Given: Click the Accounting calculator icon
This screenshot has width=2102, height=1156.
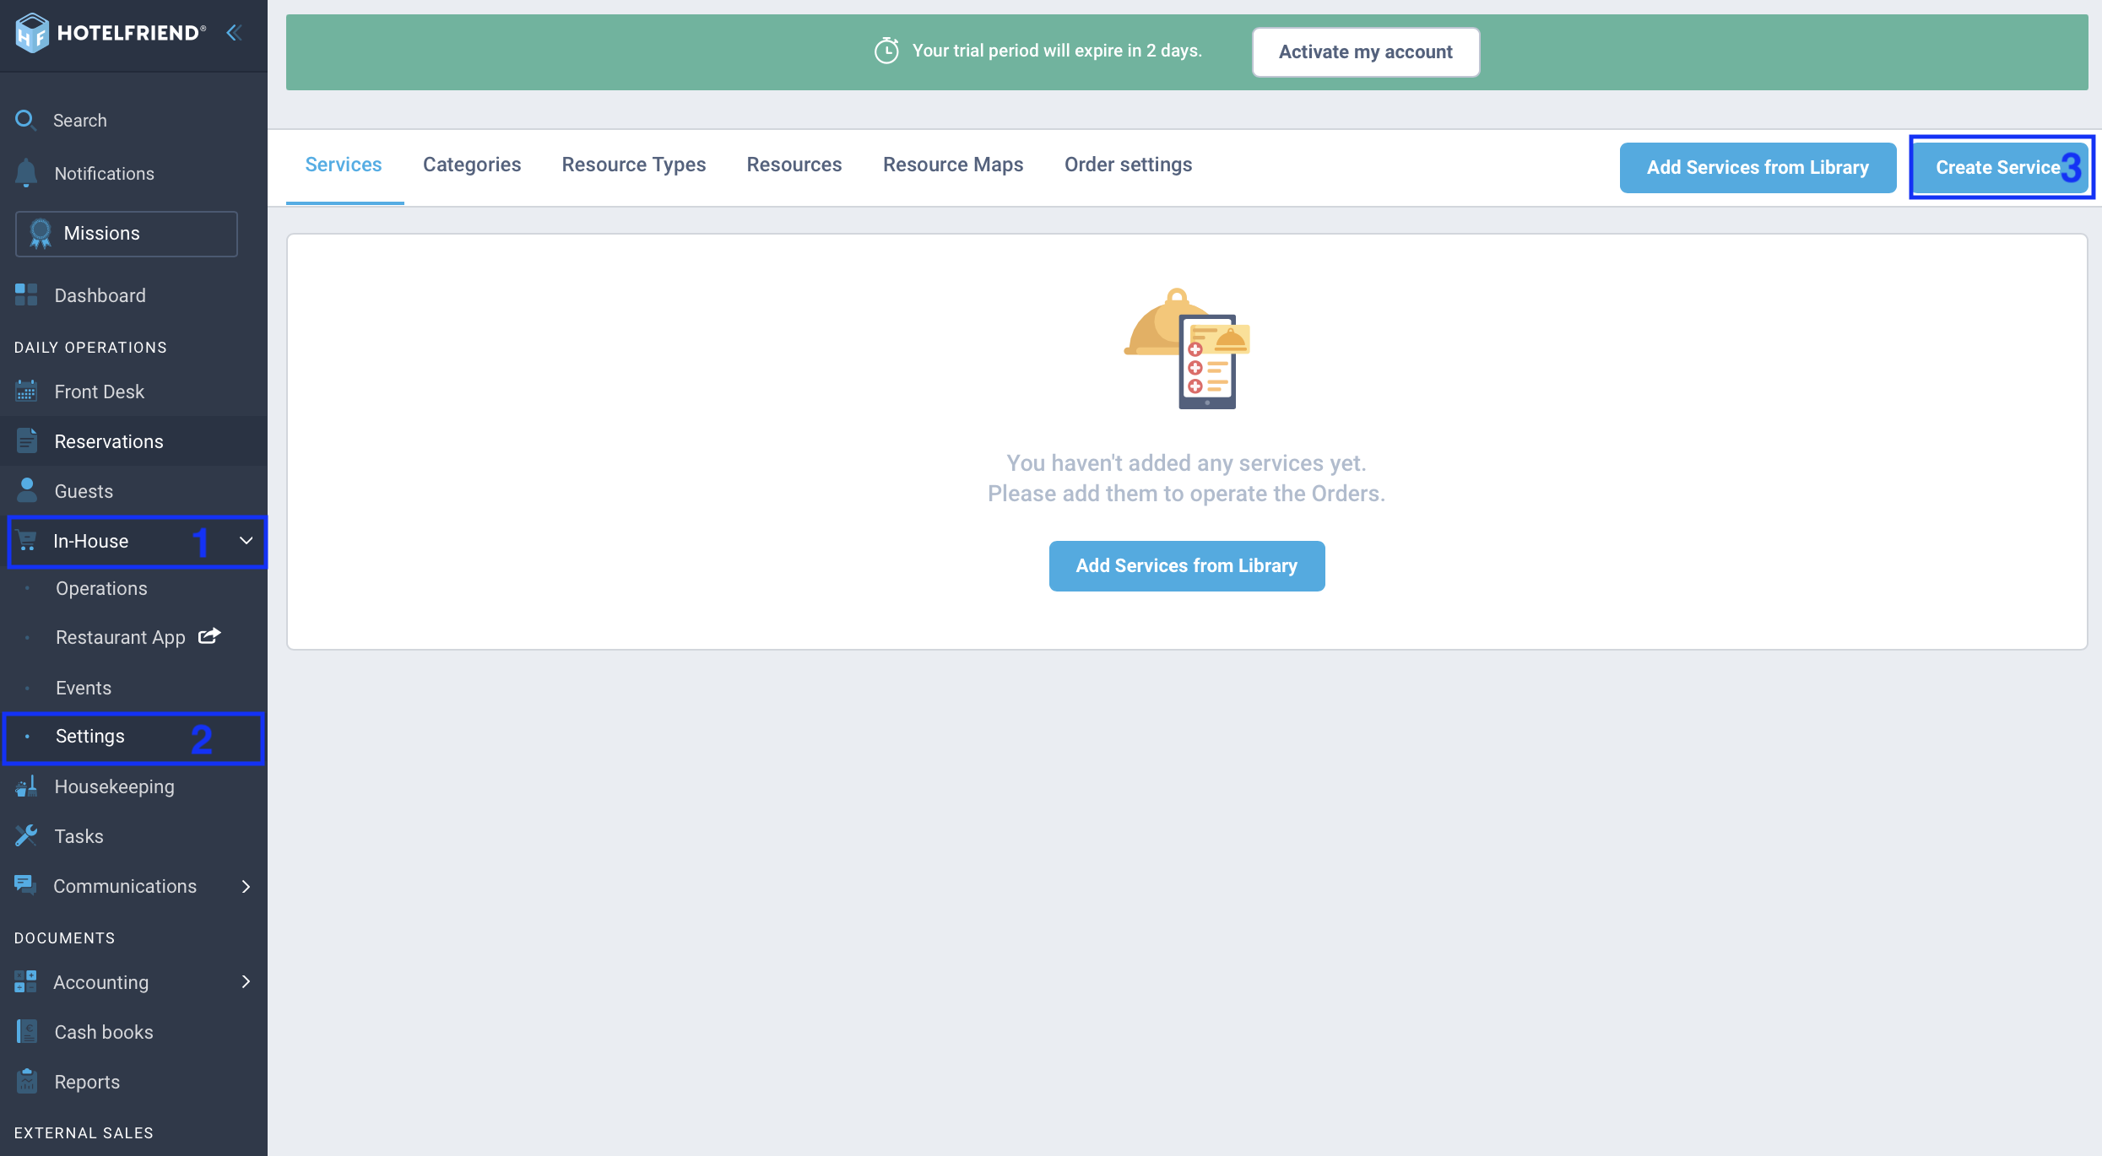Looking at the screenshot, I should click(x=25, y=981).
